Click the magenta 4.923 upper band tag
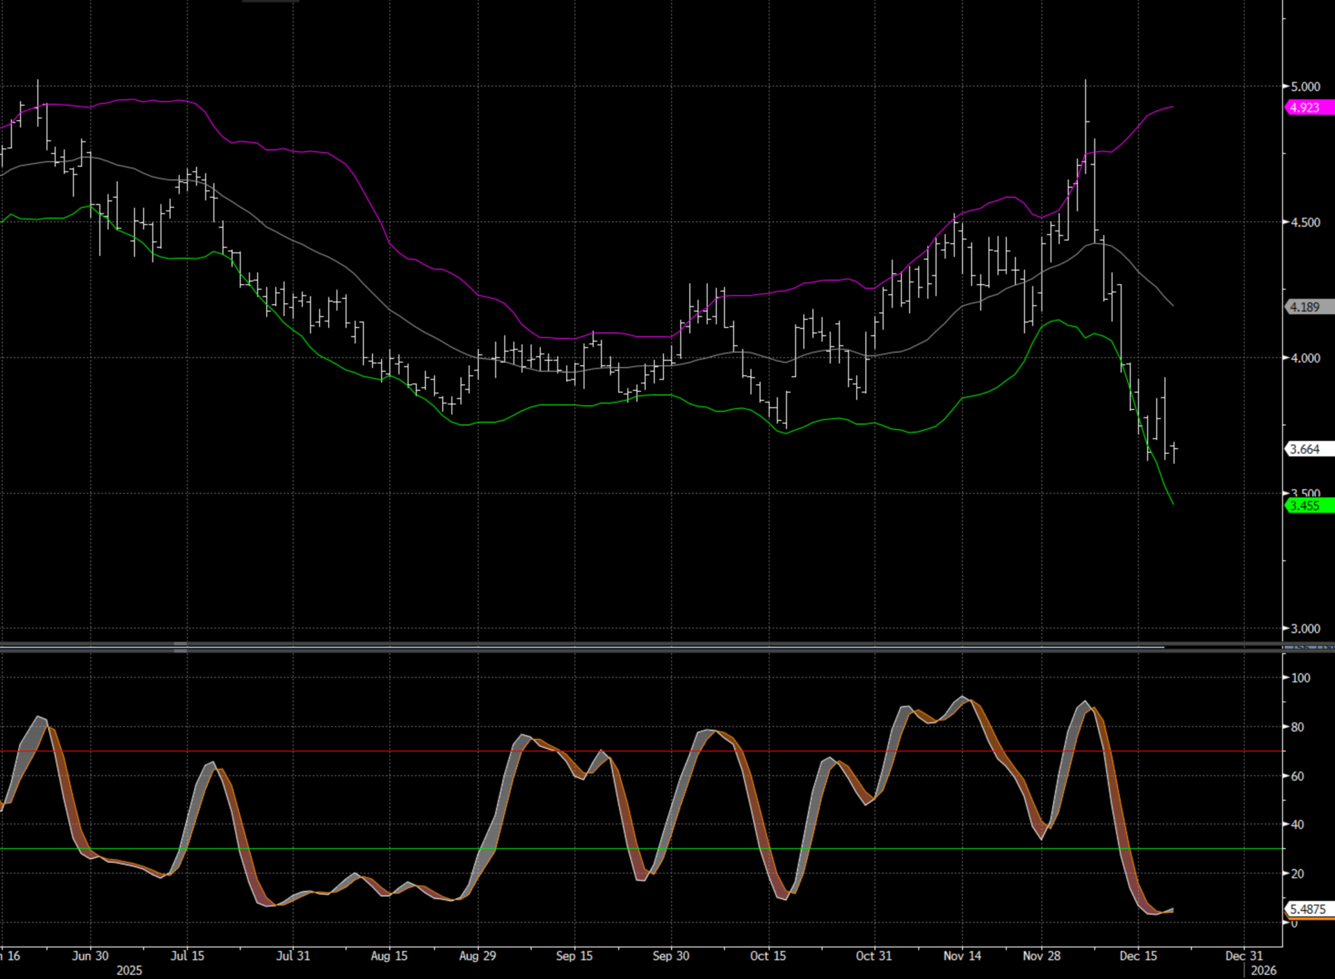The height and width of the screenshot is (979, 1335). [x=1307, y=108]
